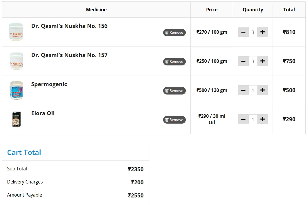Decrease Spermogenic quantity with minus
This screenshot has height=205, width=308.
click(243, 90)
